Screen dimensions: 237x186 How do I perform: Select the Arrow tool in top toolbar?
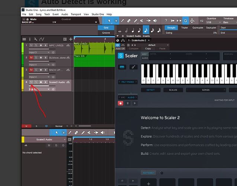109,21
